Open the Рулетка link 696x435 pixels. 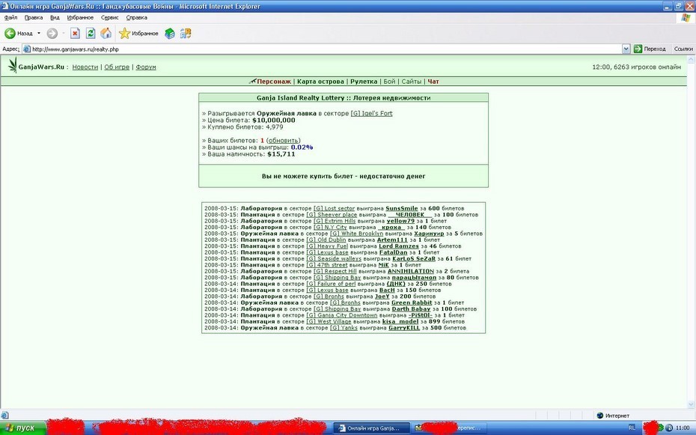[x=364, y=82]
